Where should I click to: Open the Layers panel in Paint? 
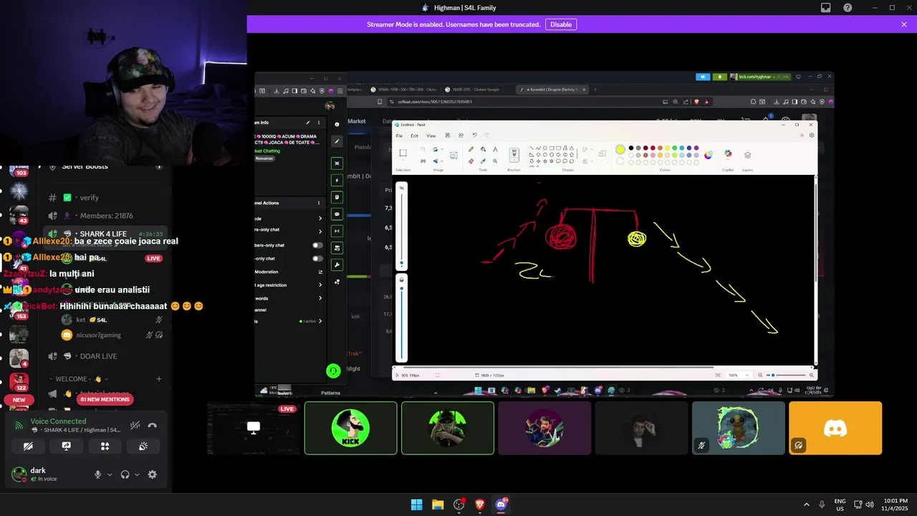coord(747,155)
